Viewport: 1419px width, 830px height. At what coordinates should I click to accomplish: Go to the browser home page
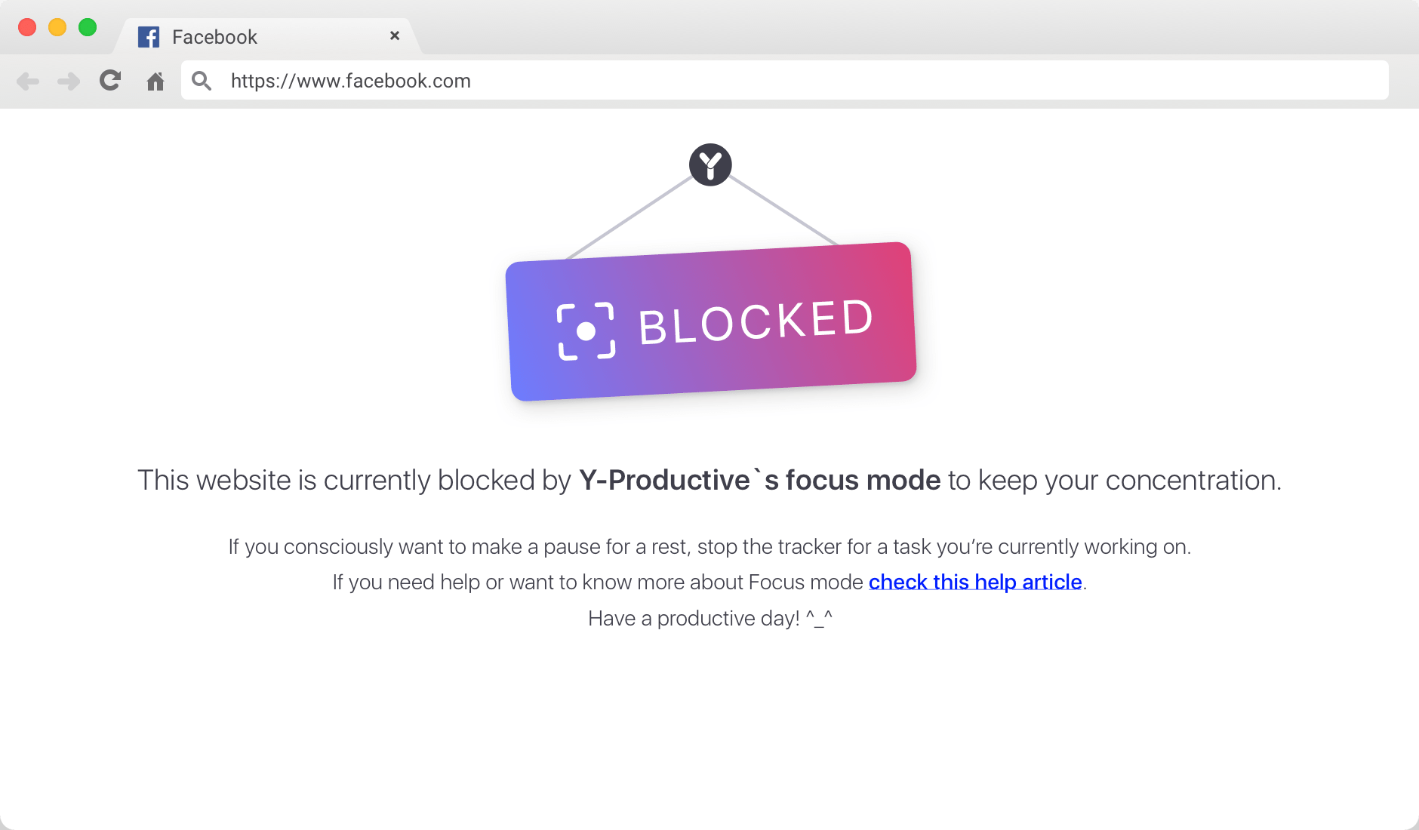pyautogui.click(x=155, y=81)
